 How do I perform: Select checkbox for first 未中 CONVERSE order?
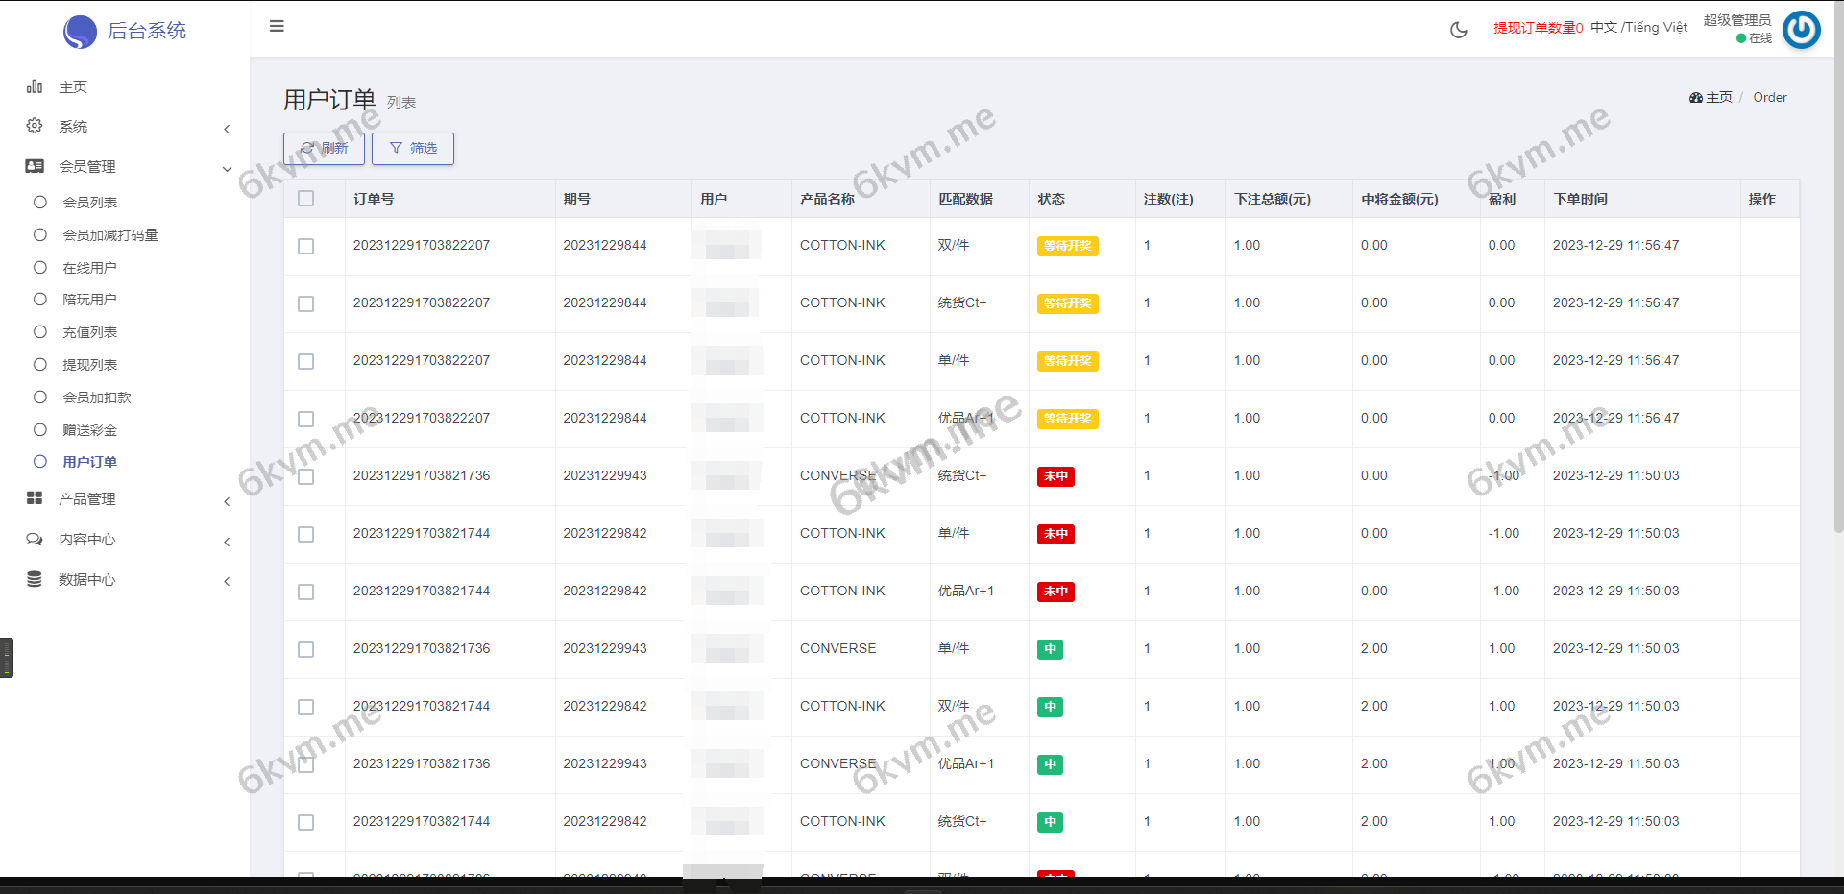[x=306, y=476]
